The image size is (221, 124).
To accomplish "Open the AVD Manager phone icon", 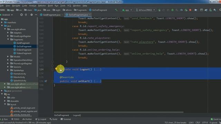I will coord(210,10).
